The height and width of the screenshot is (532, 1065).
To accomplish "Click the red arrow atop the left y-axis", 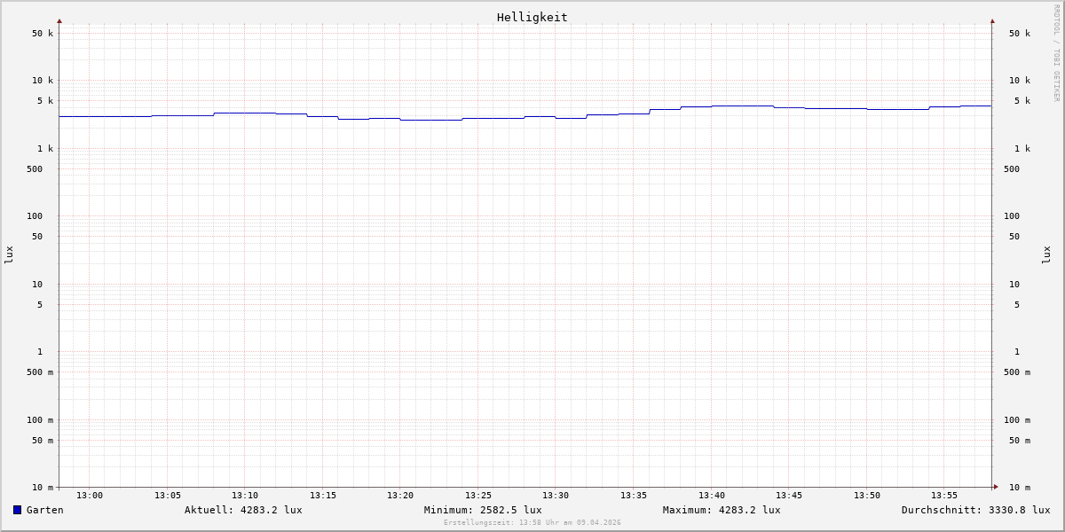I will pos(59,20).
